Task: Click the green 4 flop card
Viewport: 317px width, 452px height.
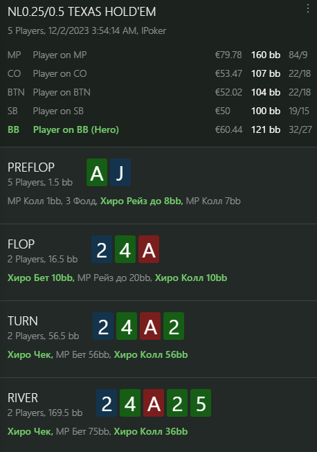Action: (x=125, y=249)
